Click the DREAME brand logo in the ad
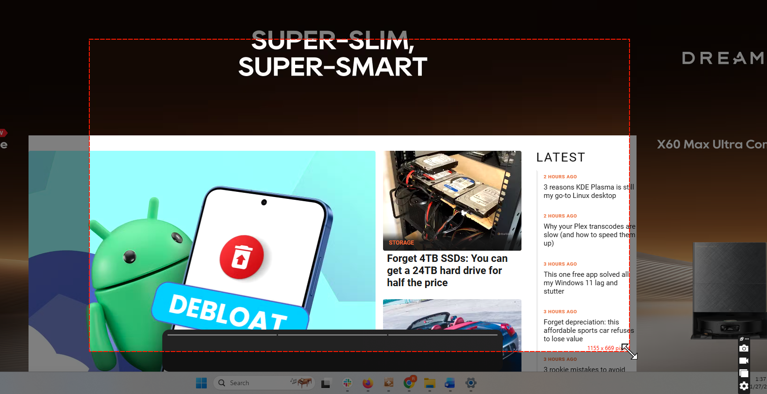Image resolution: width=767 pixels, height=394 pixels. coord(724,58)
